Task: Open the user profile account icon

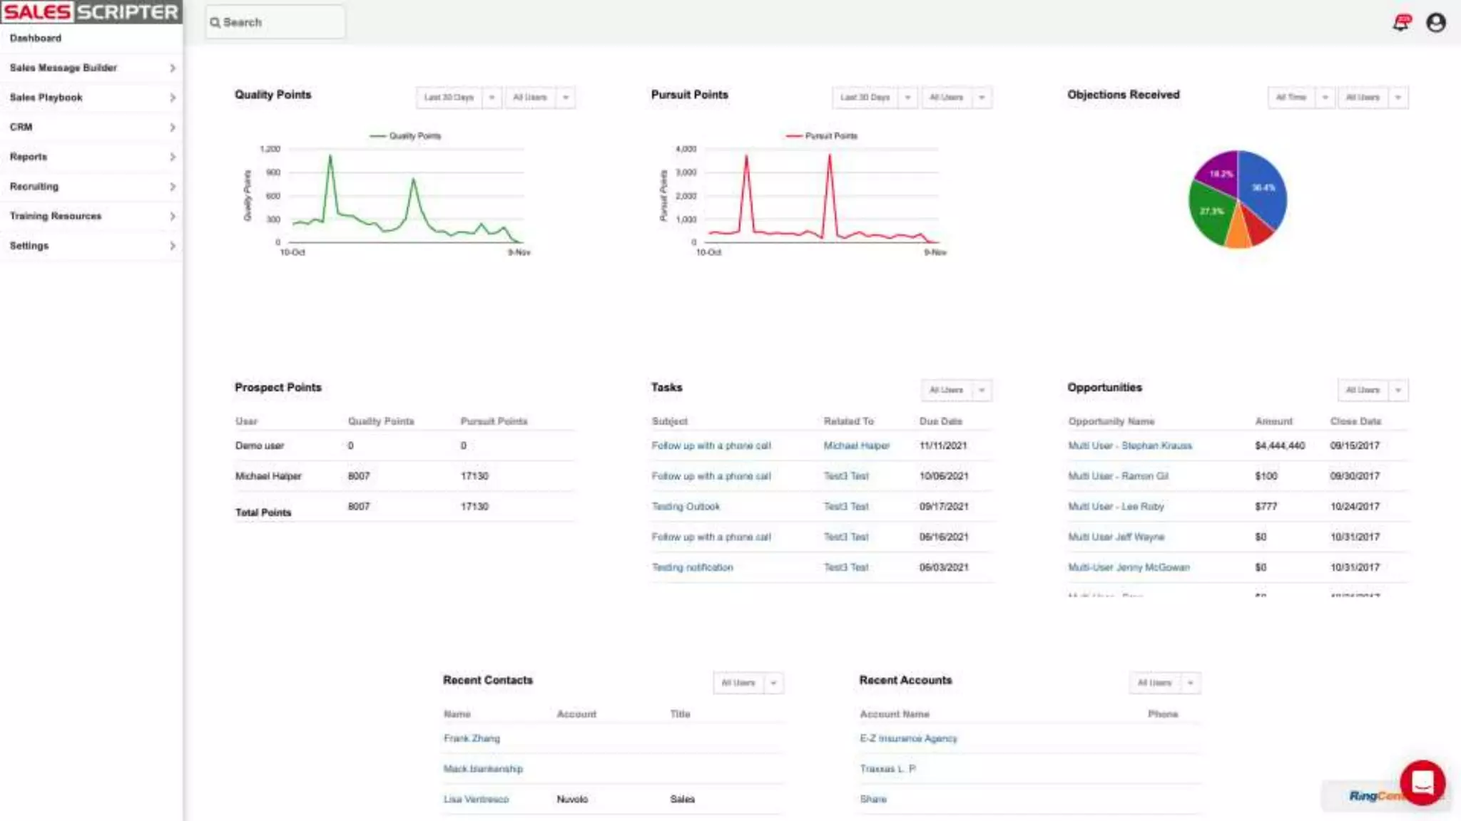Action: pyautogui.click(x=1435, y=23)
